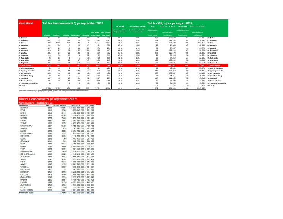Screen dimensions: 283x219
Task: Select heading 'Tall fra Eiendomsverdi *) pr september 2017:'
Action: tap(73, 23)
